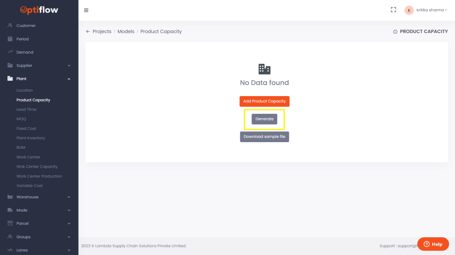Viewport: 455px width, 255px height.
Task: Click the back arrow before Projects
Action: point(88,32)
